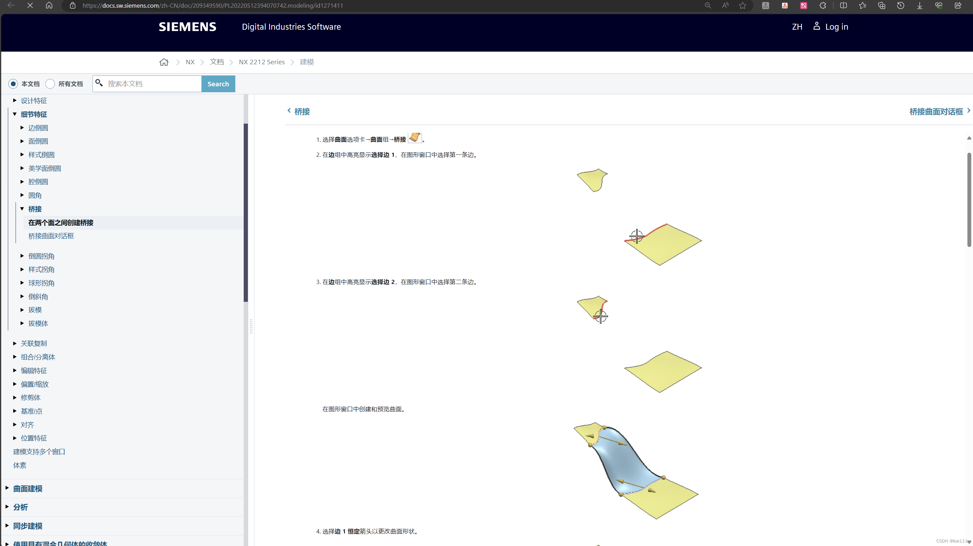Image resolution: width=973 pixels, height=546 pixels.
Task: Expand the 边倒圆 tree node
Action: [22, 128]
